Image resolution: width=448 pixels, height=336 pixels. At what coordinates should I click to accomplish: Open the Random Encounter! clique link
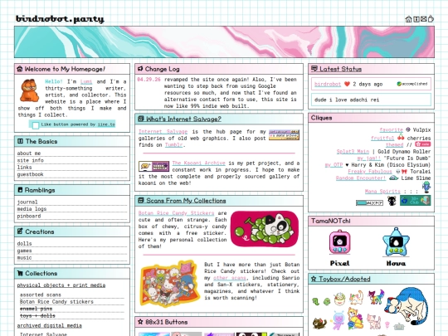point(361,178)
